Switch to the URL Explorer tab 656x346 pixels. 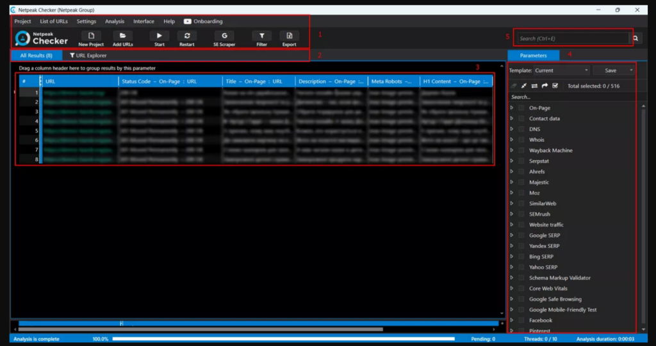tap(88, 56)
